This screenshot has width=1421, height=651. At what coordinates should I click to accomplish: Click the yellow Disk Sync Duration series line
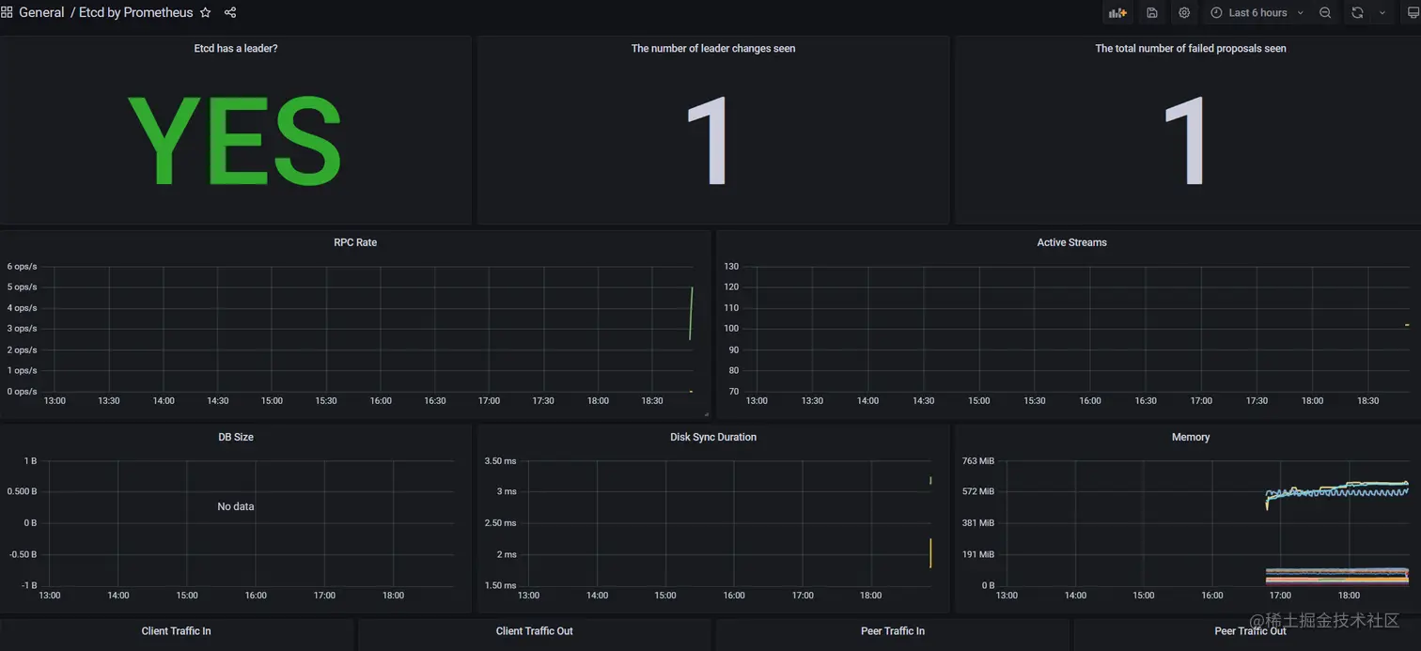[930, 553]
